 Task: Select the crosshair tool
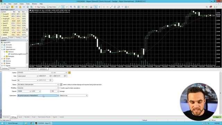tap(100, 7)
